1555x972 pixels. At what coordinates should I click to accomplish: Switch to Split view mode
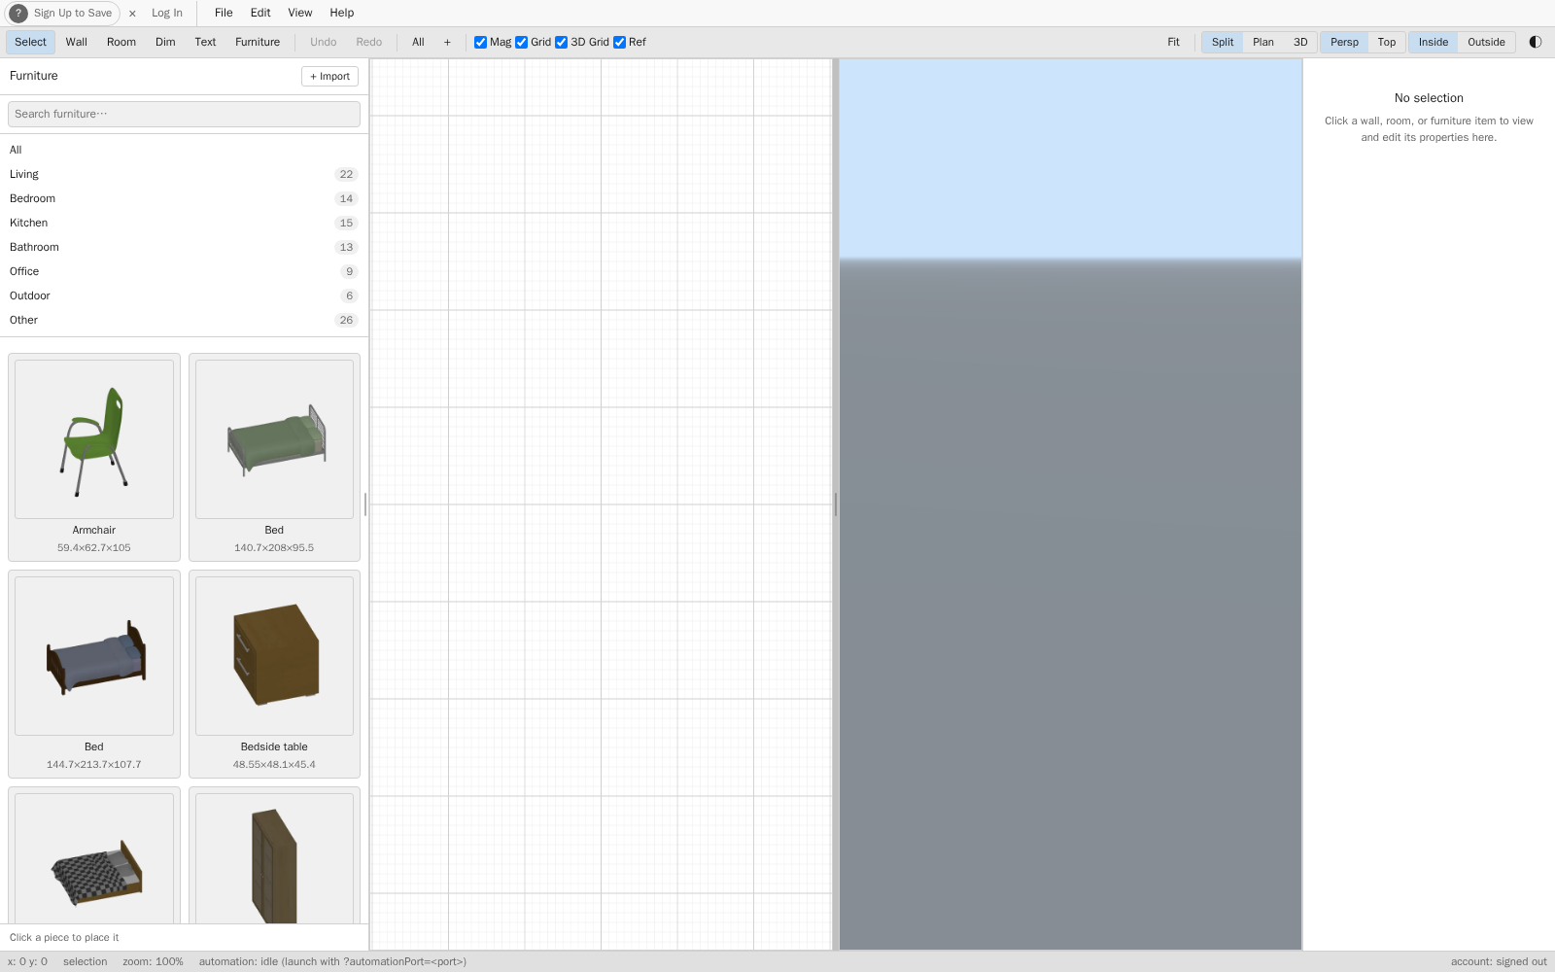1223,42
